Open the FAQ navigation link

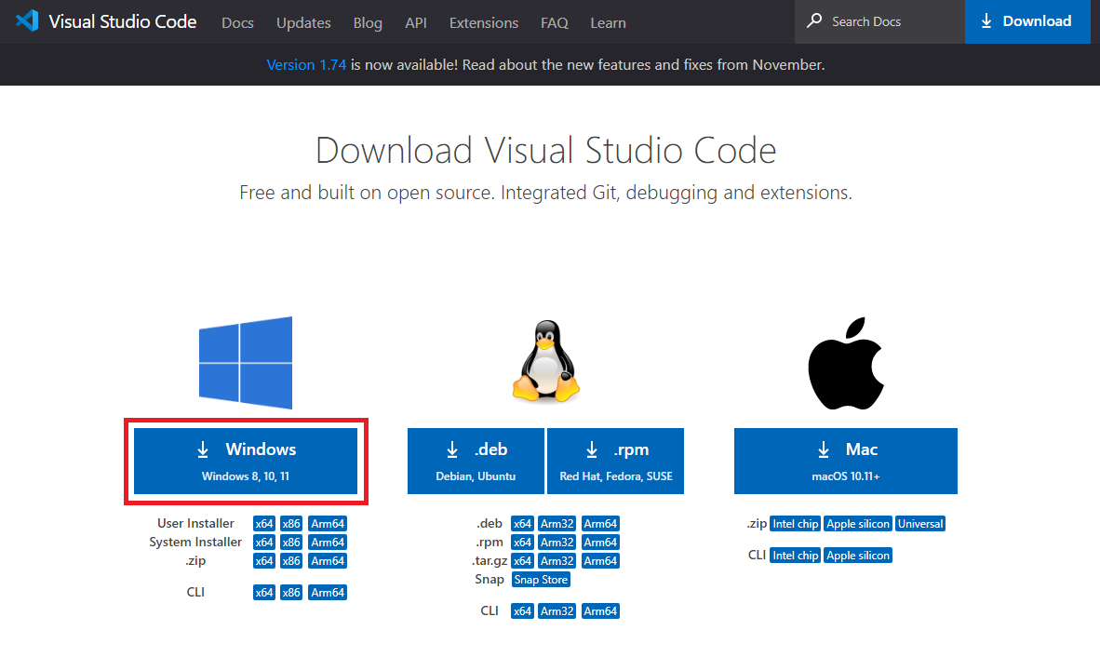[x=555, y=22]
